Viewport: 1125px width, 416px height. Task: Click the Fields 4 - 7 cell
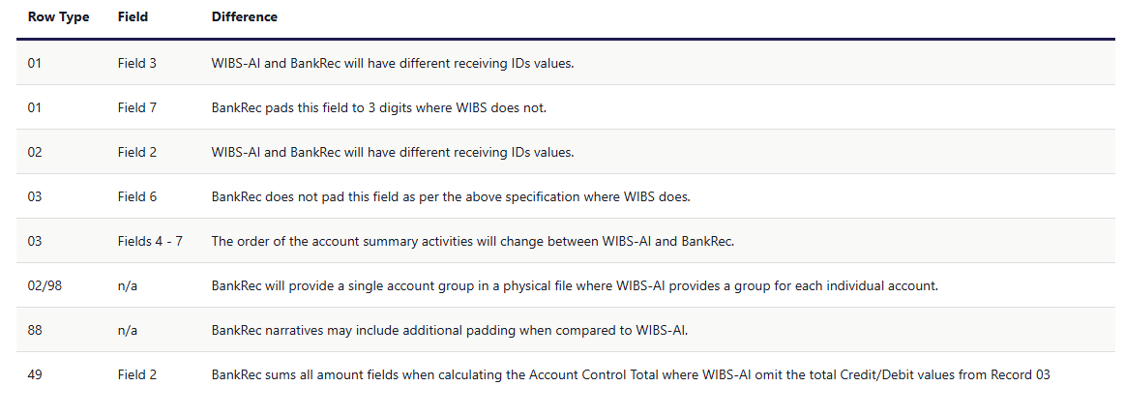pos(150,241)
